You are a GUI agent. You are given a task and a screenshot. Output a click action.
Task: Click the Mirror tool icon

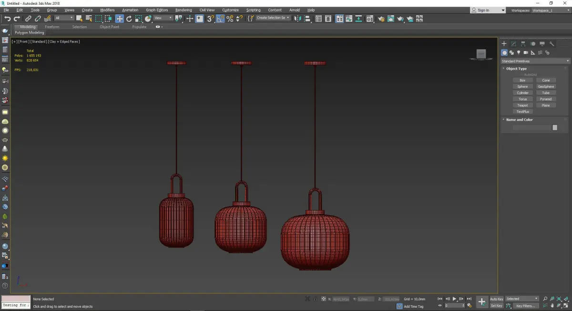coord(297,19)
